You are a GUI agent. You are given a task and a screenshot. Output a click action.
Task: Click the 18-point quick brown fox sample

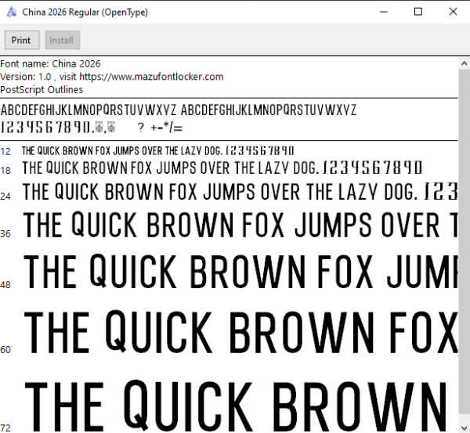[222, 168]
